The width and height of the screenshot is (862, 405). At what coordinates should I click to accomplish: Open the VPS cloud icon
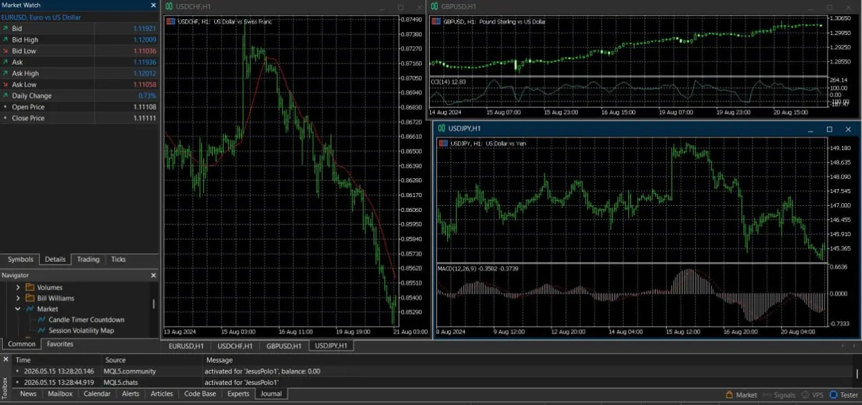(x=805, y=395)
